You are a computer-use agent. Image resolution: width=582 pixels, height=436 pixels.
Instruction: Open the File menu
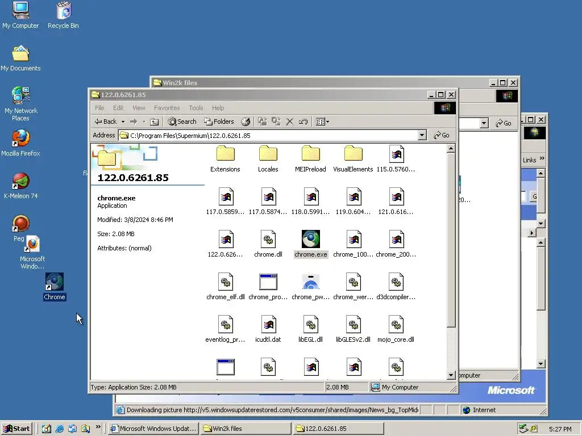pos(99,108)
